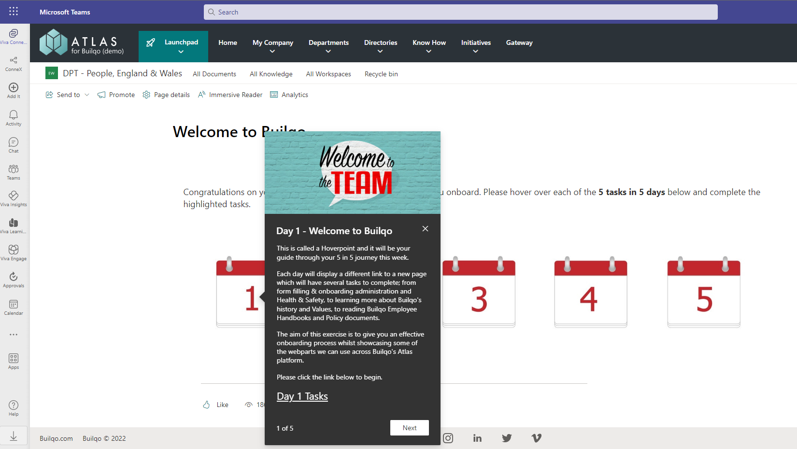Expand the Send to dropdown
This screenshot has height=449, width=797.
(x=68, y=95)
